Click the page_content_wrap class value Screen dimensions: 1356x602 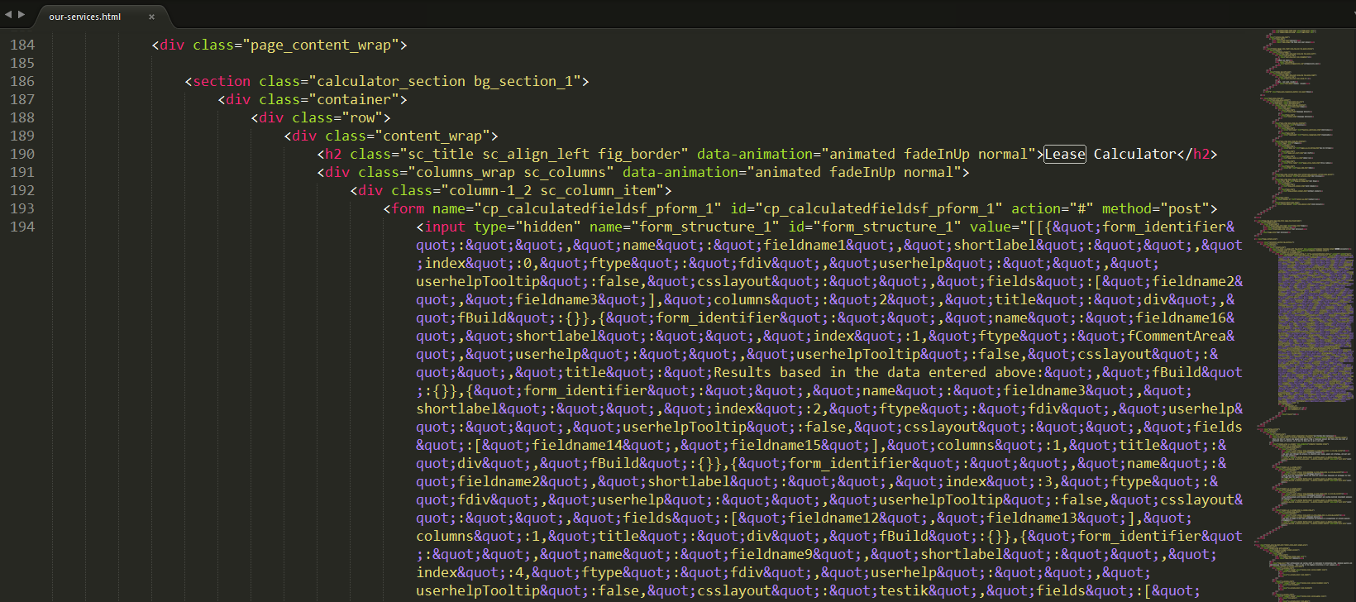point(321,45)
